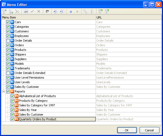The height and width of the screenshot is (136, 163).
Task: Click the URL column header
Action: 128,17
